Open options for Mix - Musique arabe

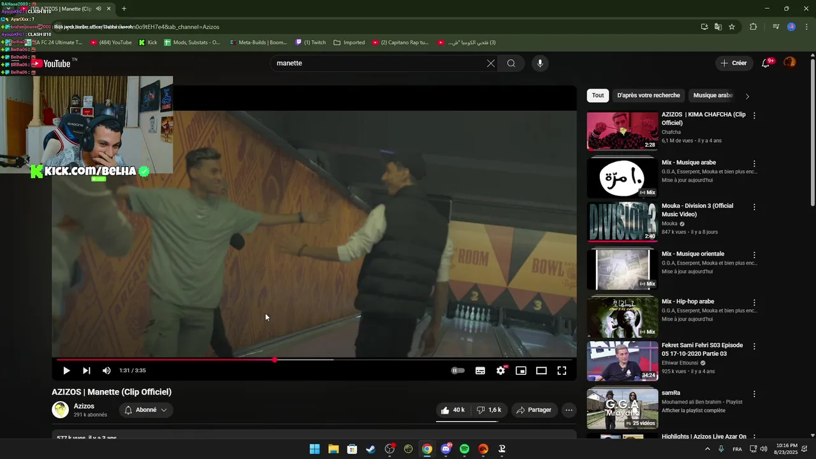754,164
